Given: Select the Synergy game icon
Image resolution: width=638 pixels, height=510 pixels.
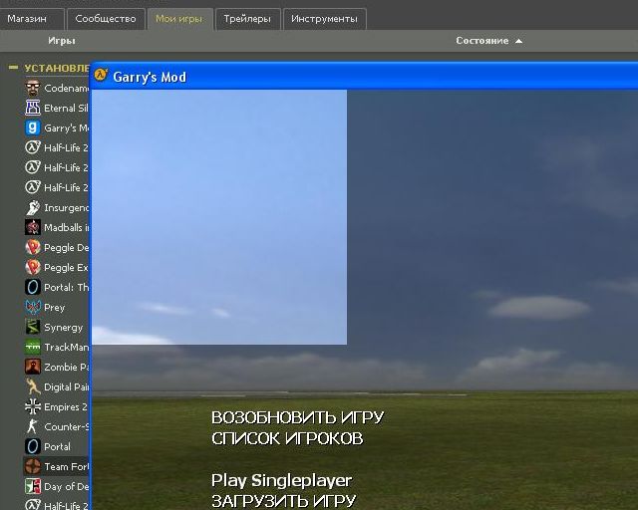Looking at the screenshot, I should click(x=33, y=327).
